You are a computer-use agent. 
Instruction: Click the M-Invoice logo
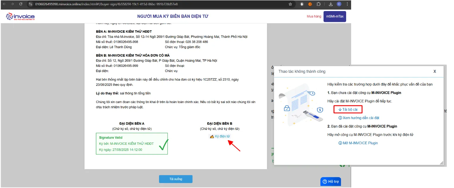point(20,17)
